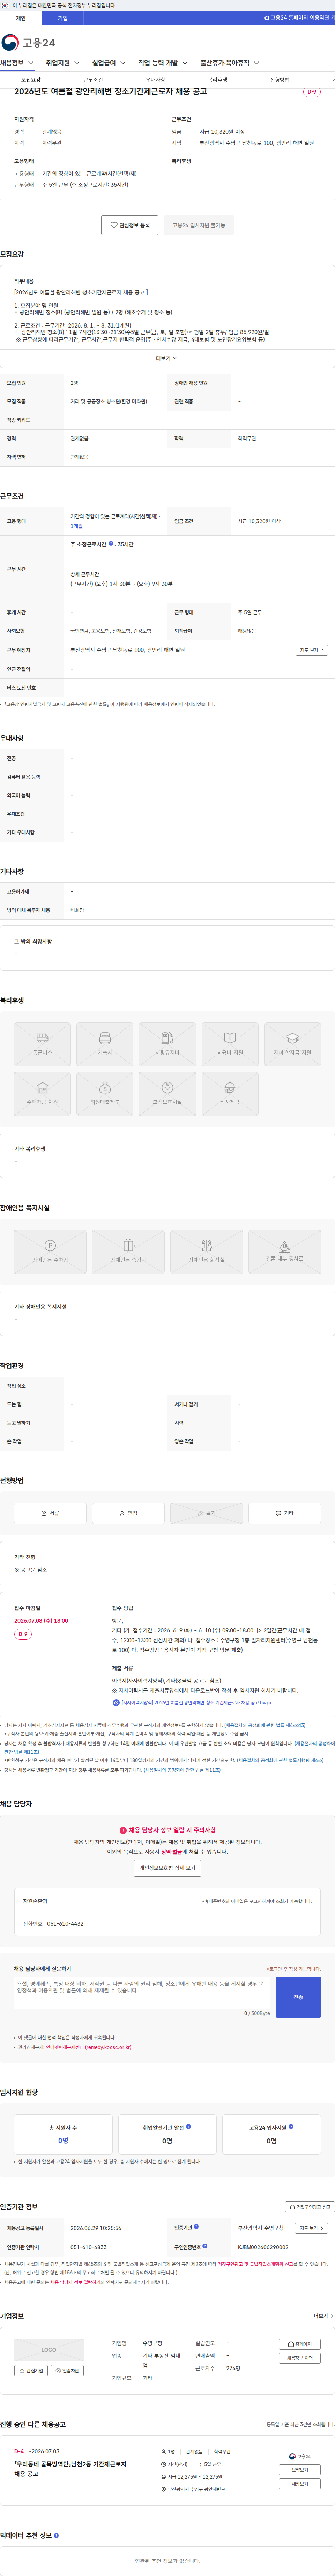Click the 요양보호시설 welfare icon

click(x=167, y=1094)
